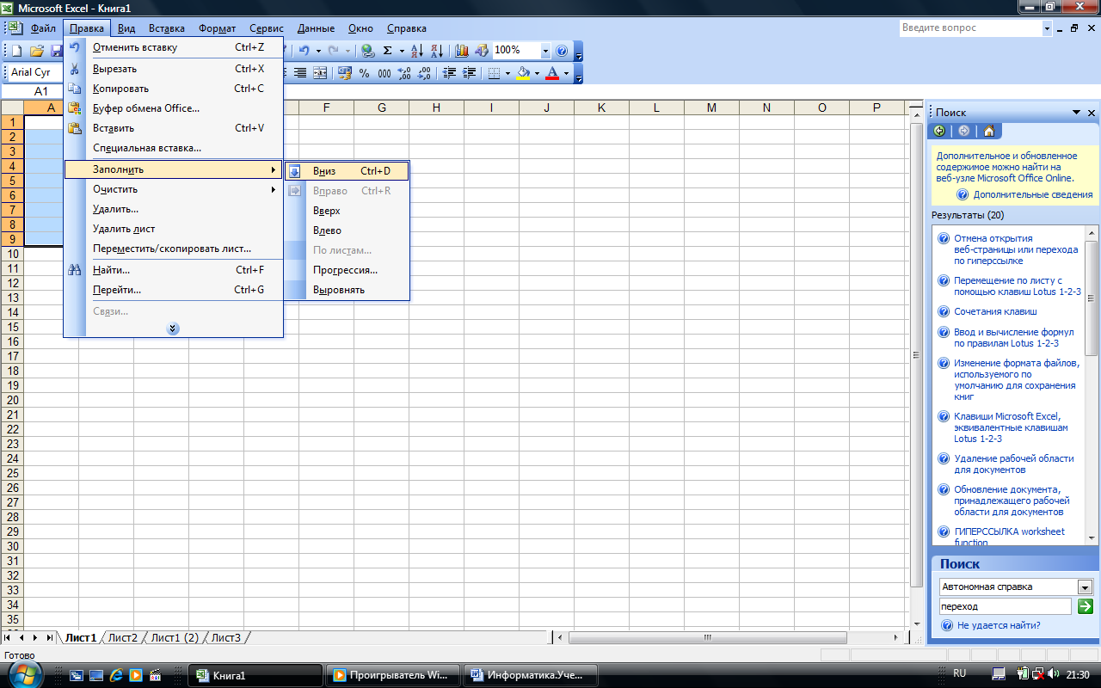This screenshot has height=688, width=1101.
Task: Open the Поиск task pane title dropdown
Action: pos(1076,113)
